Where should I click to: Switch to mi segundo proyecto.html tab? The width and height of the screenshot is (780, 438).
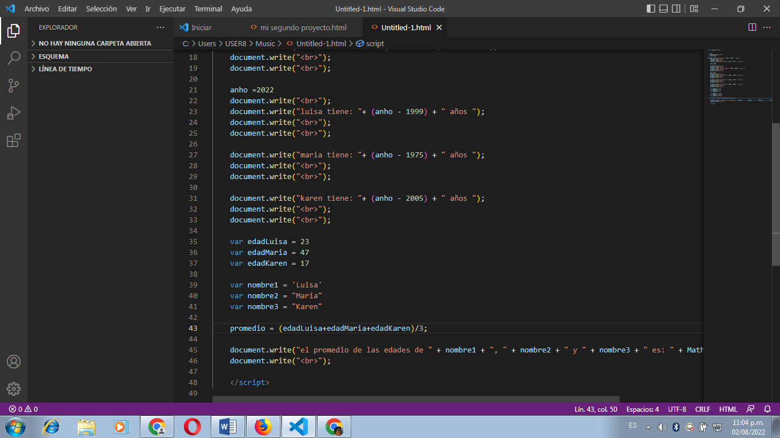point(303,27)
